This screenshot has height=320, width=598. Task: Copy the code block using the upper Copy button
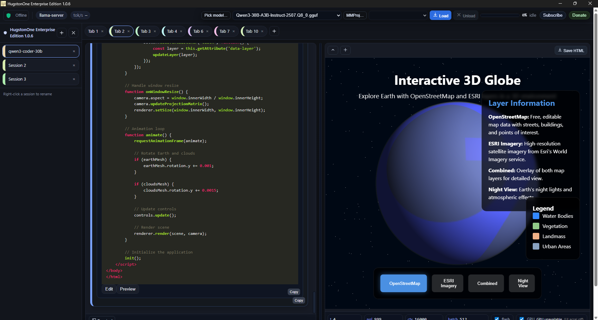coord(294,292)
